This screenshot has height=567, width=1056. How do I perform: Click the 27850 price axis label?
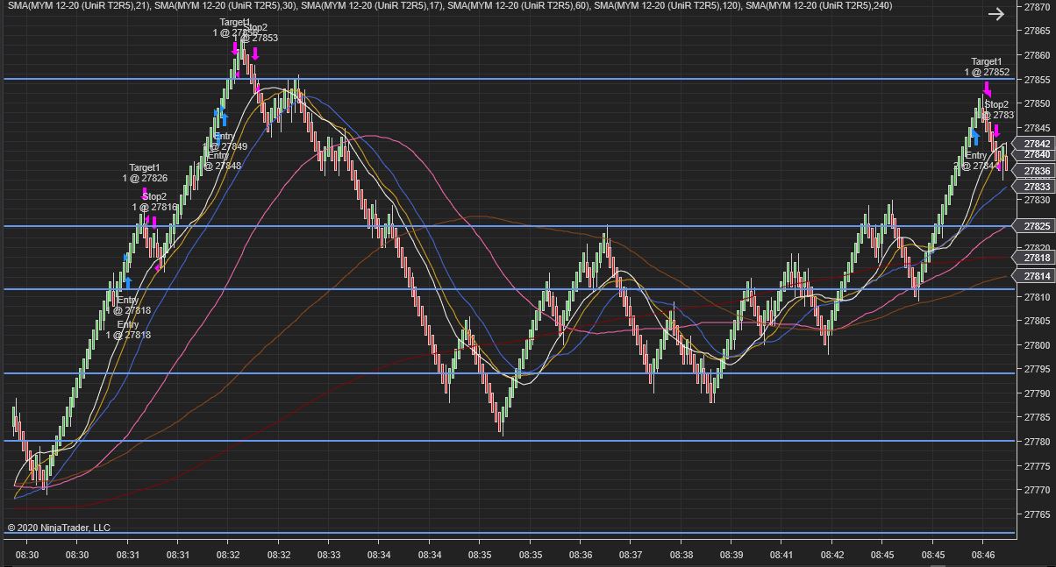point(1038,103)
